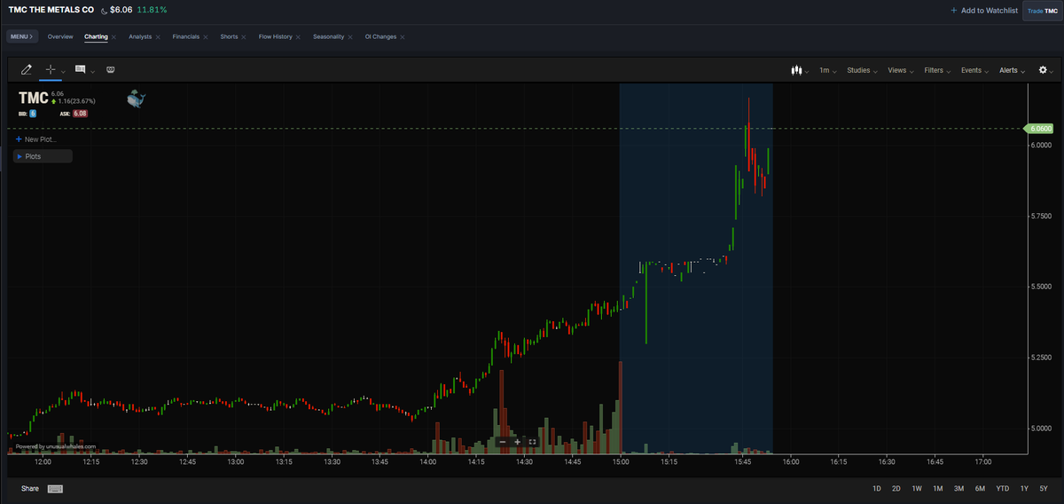
Task: Close the Analysts tab
Action: [x=158, y=37]
